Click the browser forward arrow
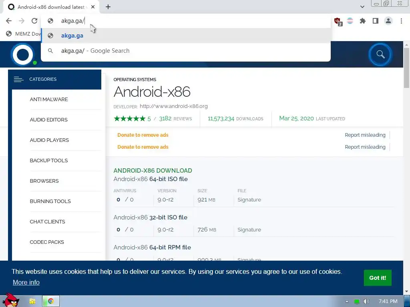The width and height of the screenshot is (410, 307). coord(22,21)
